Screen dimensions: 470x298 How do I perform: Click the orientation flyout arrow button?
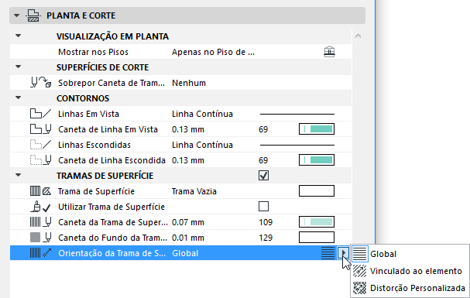343,253
